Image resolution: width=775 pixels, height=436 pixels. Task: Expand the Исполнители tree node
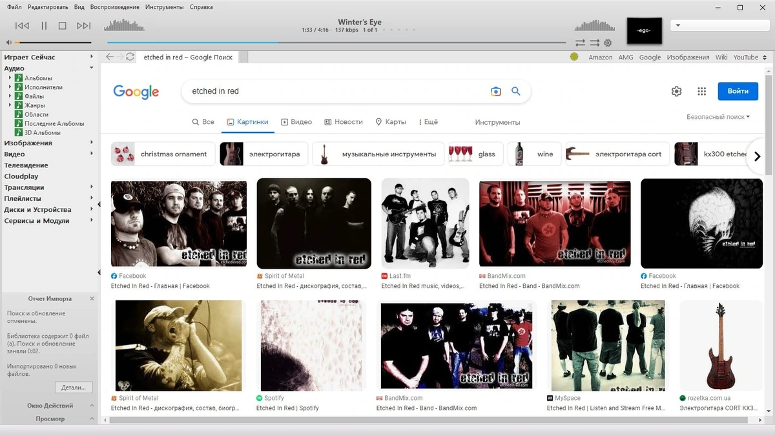click(x=10, y=87)
